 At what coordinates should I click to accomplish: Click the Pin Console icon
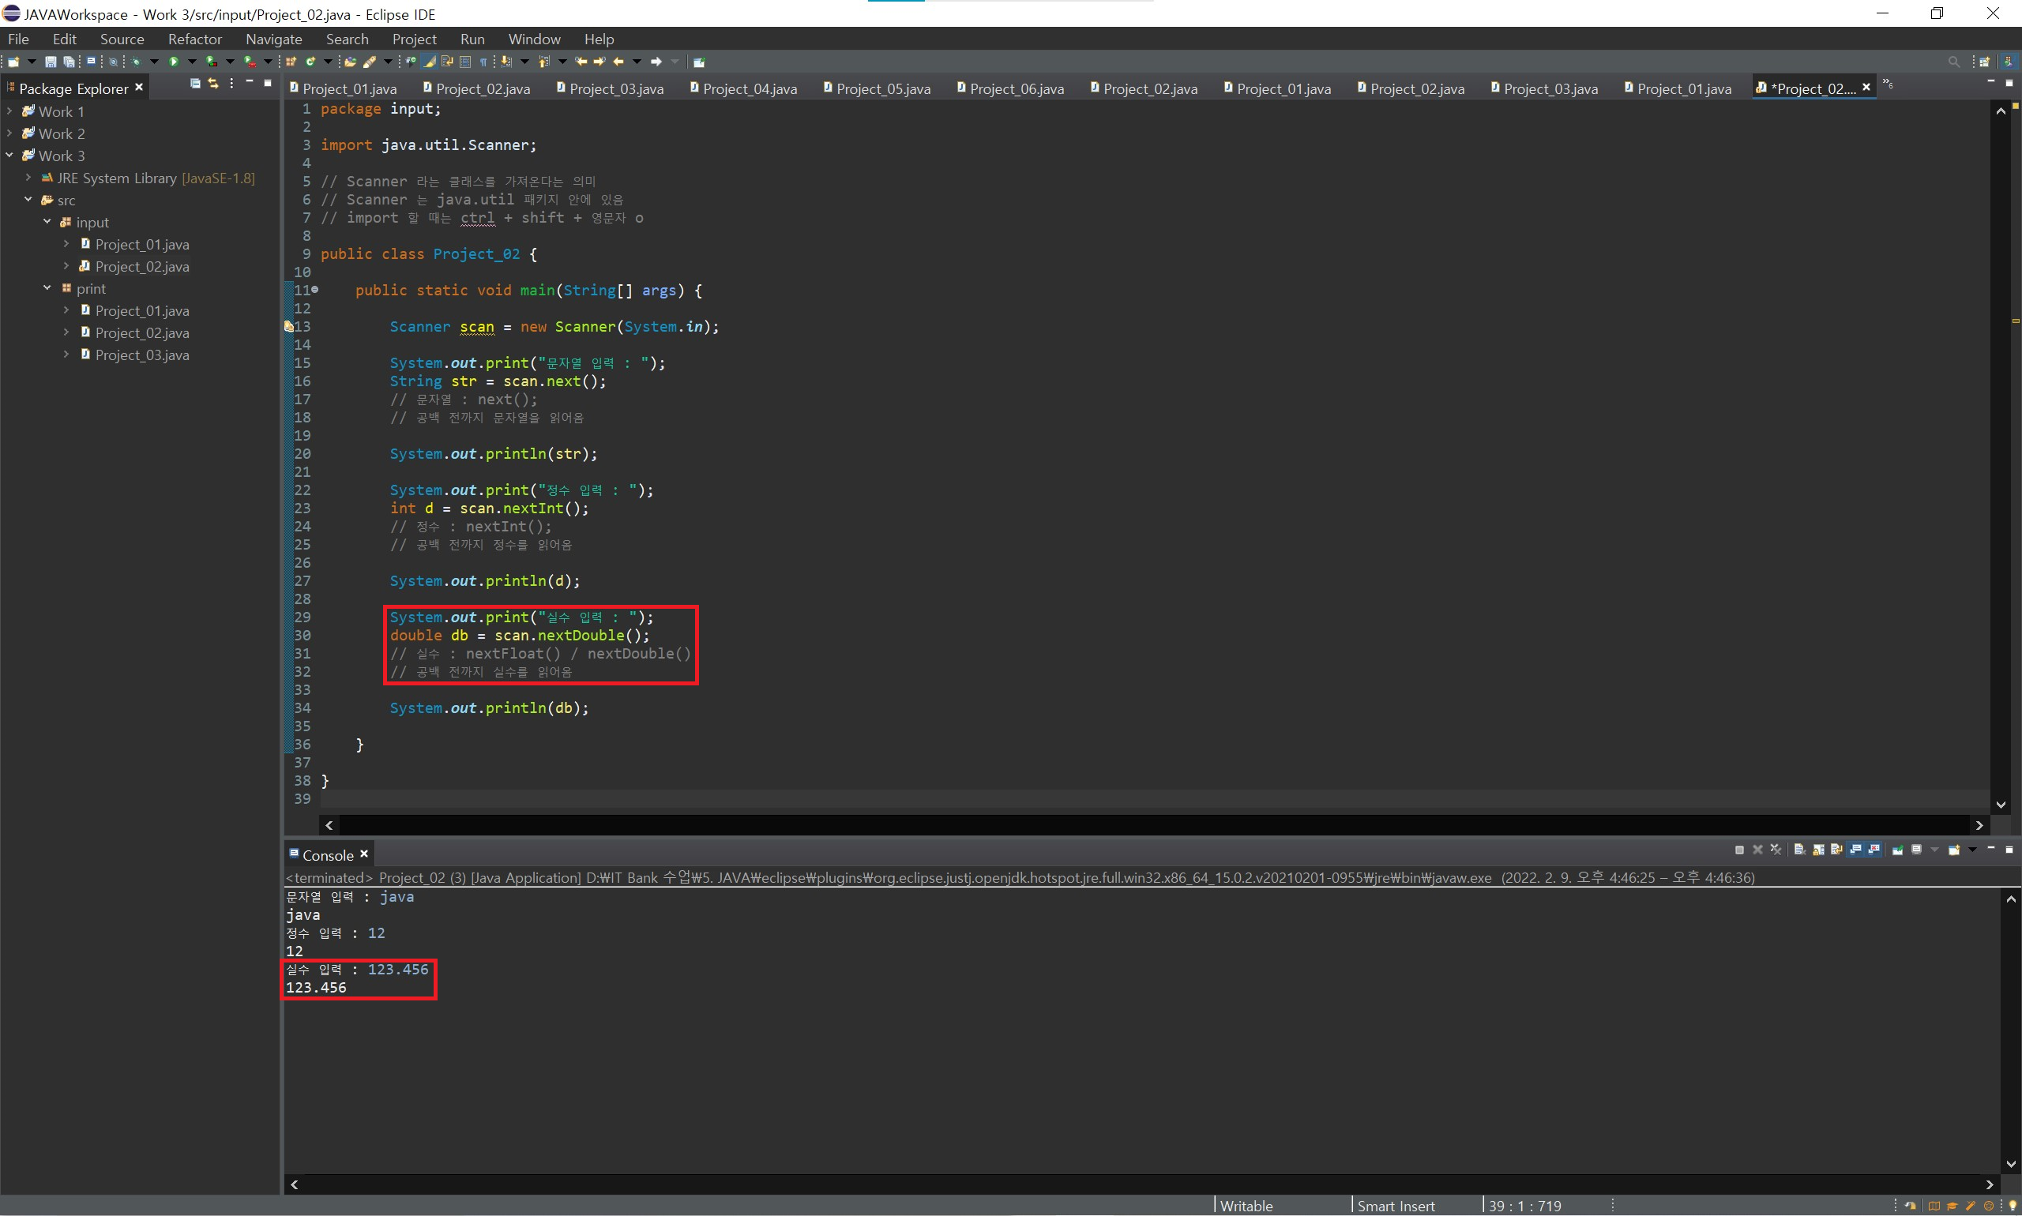1896,850
